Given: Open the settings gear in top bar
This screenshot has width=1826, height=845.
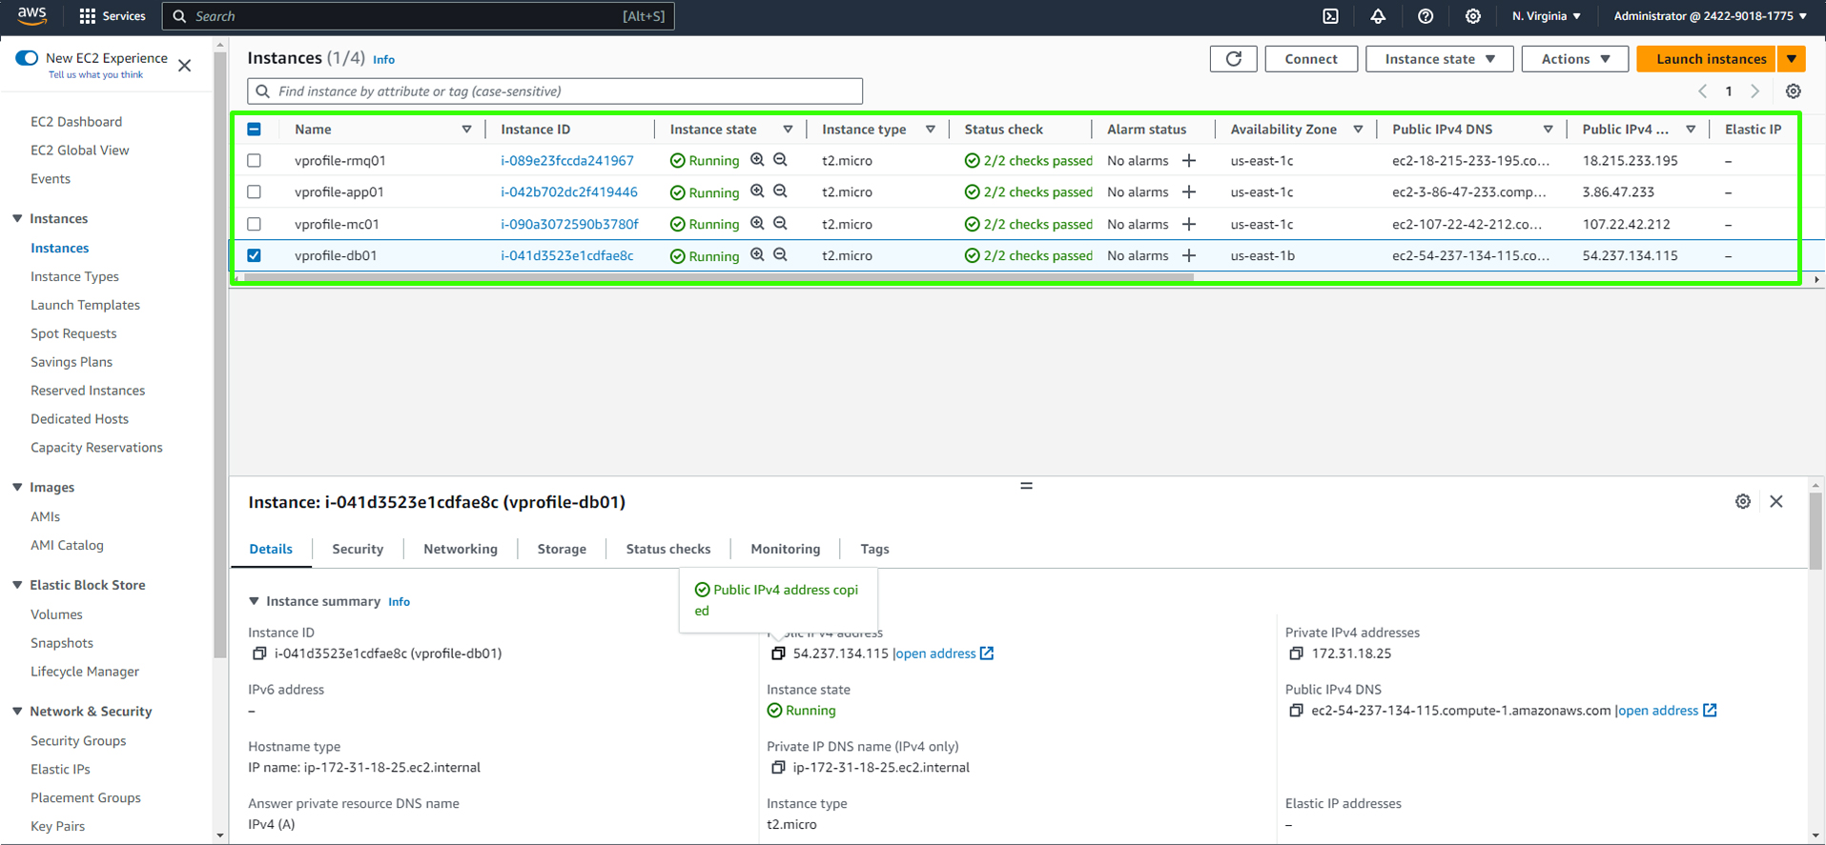Looking at the screenshot, I should point(1473,16).
